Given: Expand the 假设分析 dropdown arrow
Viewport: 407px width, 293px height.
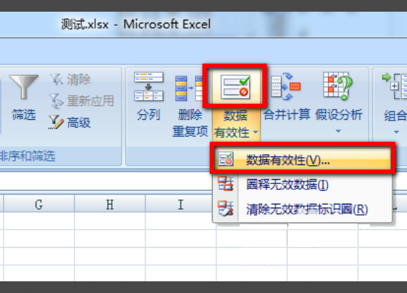Looking at the screenshot, I should [x=338, y=131].
